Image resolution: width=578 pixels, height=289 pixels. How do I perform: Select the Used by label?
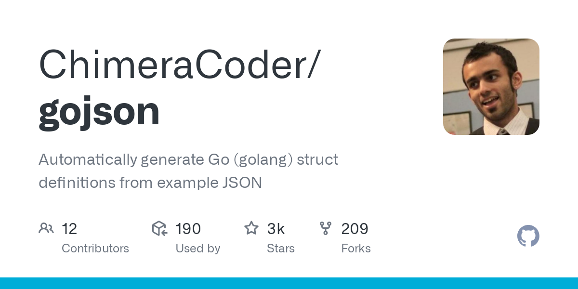198,249
